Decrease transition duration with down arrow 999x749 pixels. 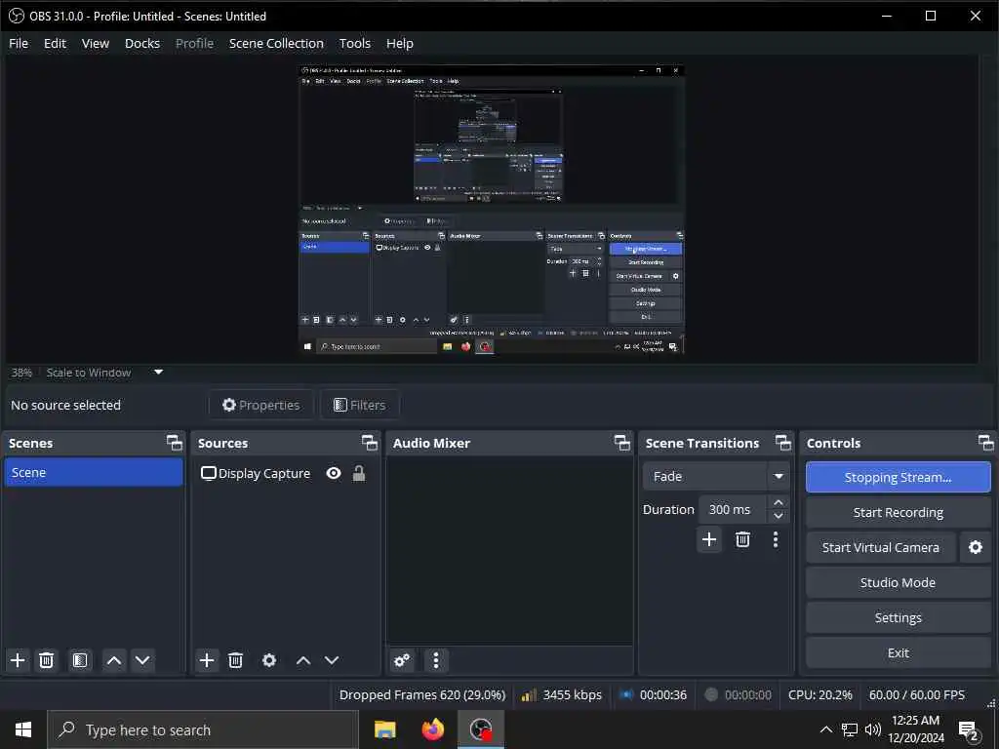(778, 516)
